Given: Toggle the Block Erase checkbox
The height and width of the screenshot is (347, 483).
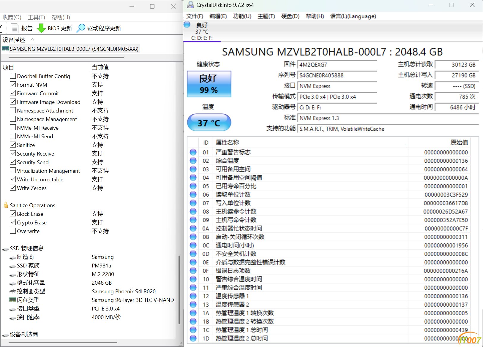Looking at the screenshot, I should (13, 213).
